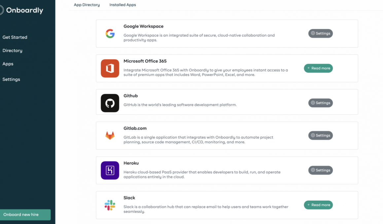Viewport: 383px width, 224px height.
Task: Click the Google Workspace logo icon
Action: tap(110, 34)
